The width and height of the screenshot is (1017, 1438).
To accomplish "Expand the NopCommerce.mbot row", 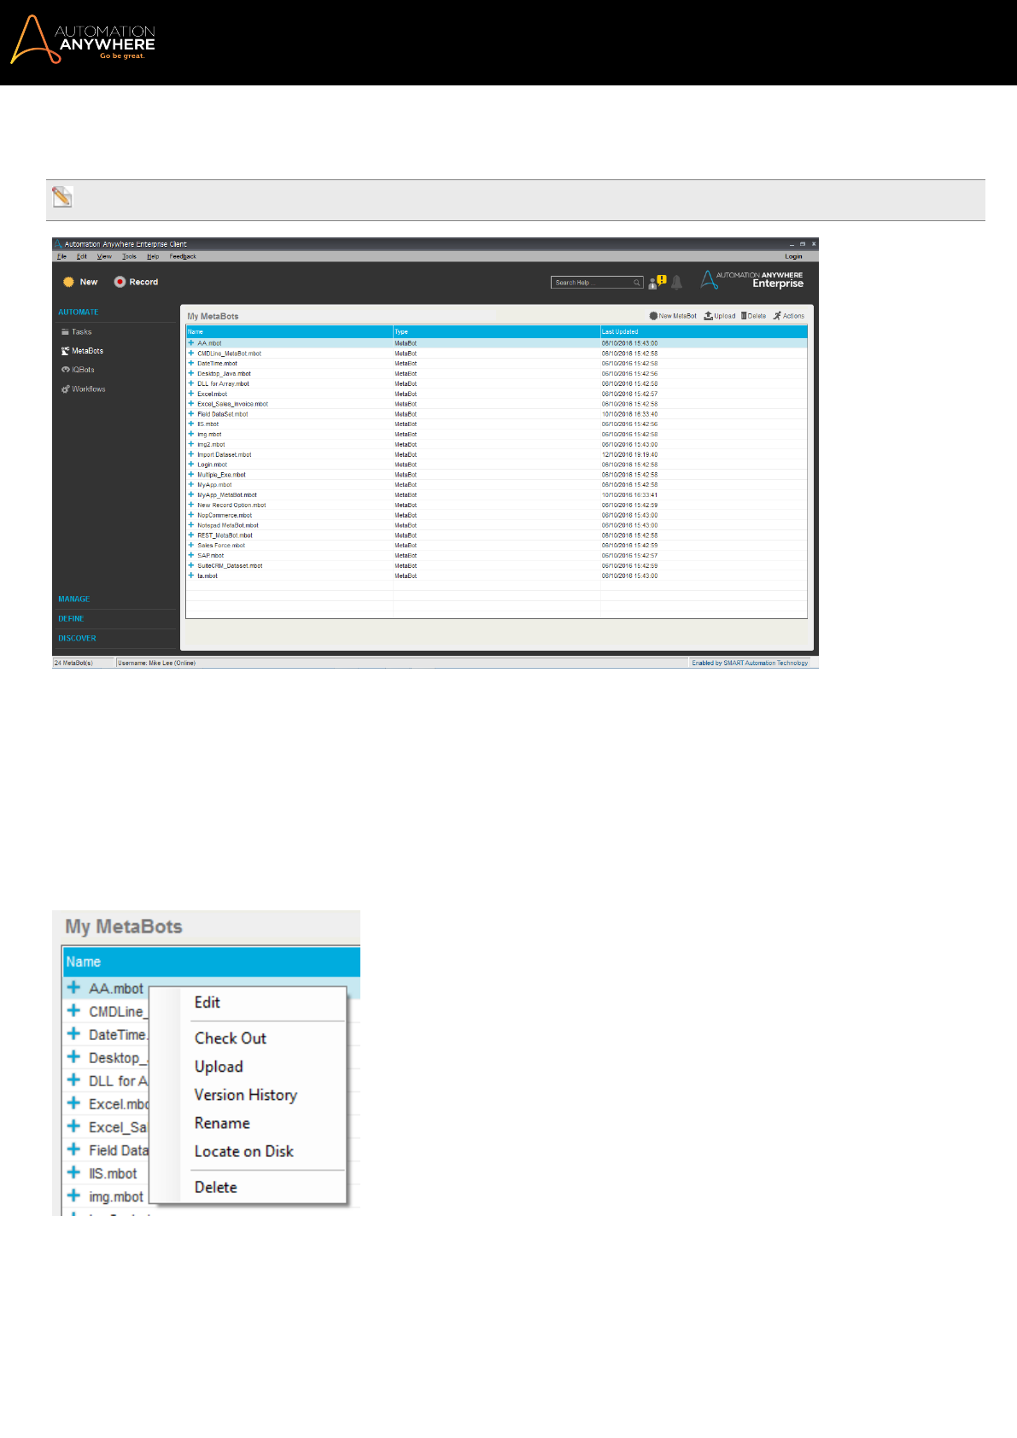I will point(191,515).
